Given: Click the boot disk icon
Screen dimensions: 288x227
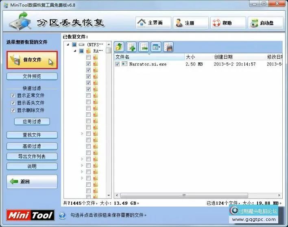Looking at the screenshot, I should [254, 23].
